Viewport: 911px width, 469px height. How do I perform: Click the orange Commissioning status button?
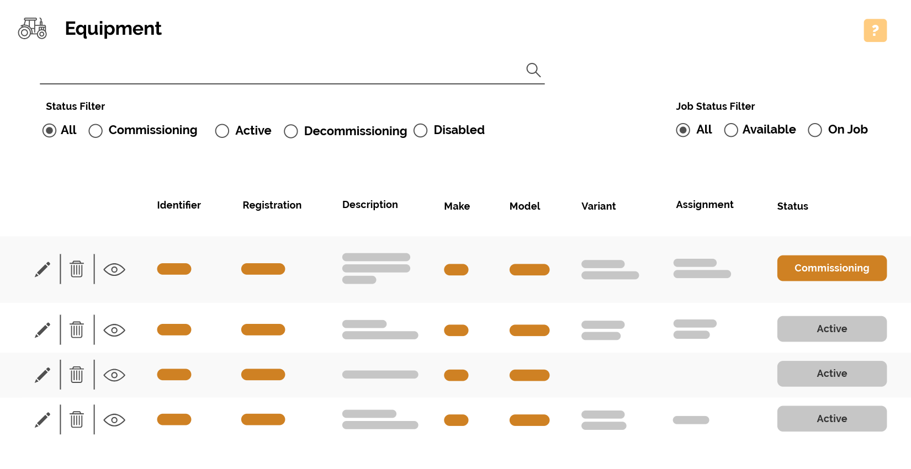coord(831,268)
